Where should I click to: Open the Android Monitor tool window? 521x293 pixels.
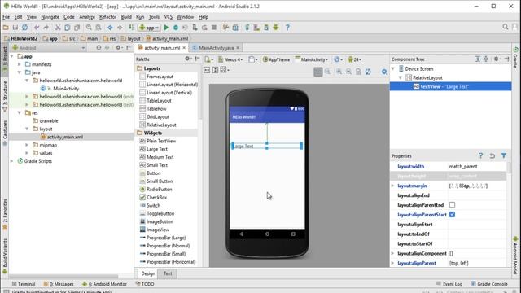[105, 284]
